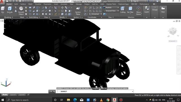The image size is (181, 102).
Task: Click the Sign In button
Action: pos(135,1)
